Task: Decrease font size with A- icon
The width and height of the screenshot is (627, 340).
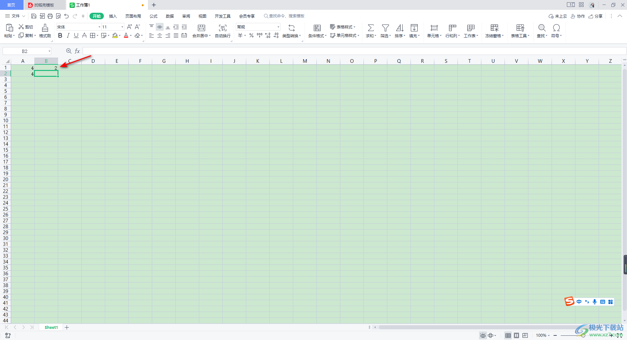Action: [x=137, y=27]
